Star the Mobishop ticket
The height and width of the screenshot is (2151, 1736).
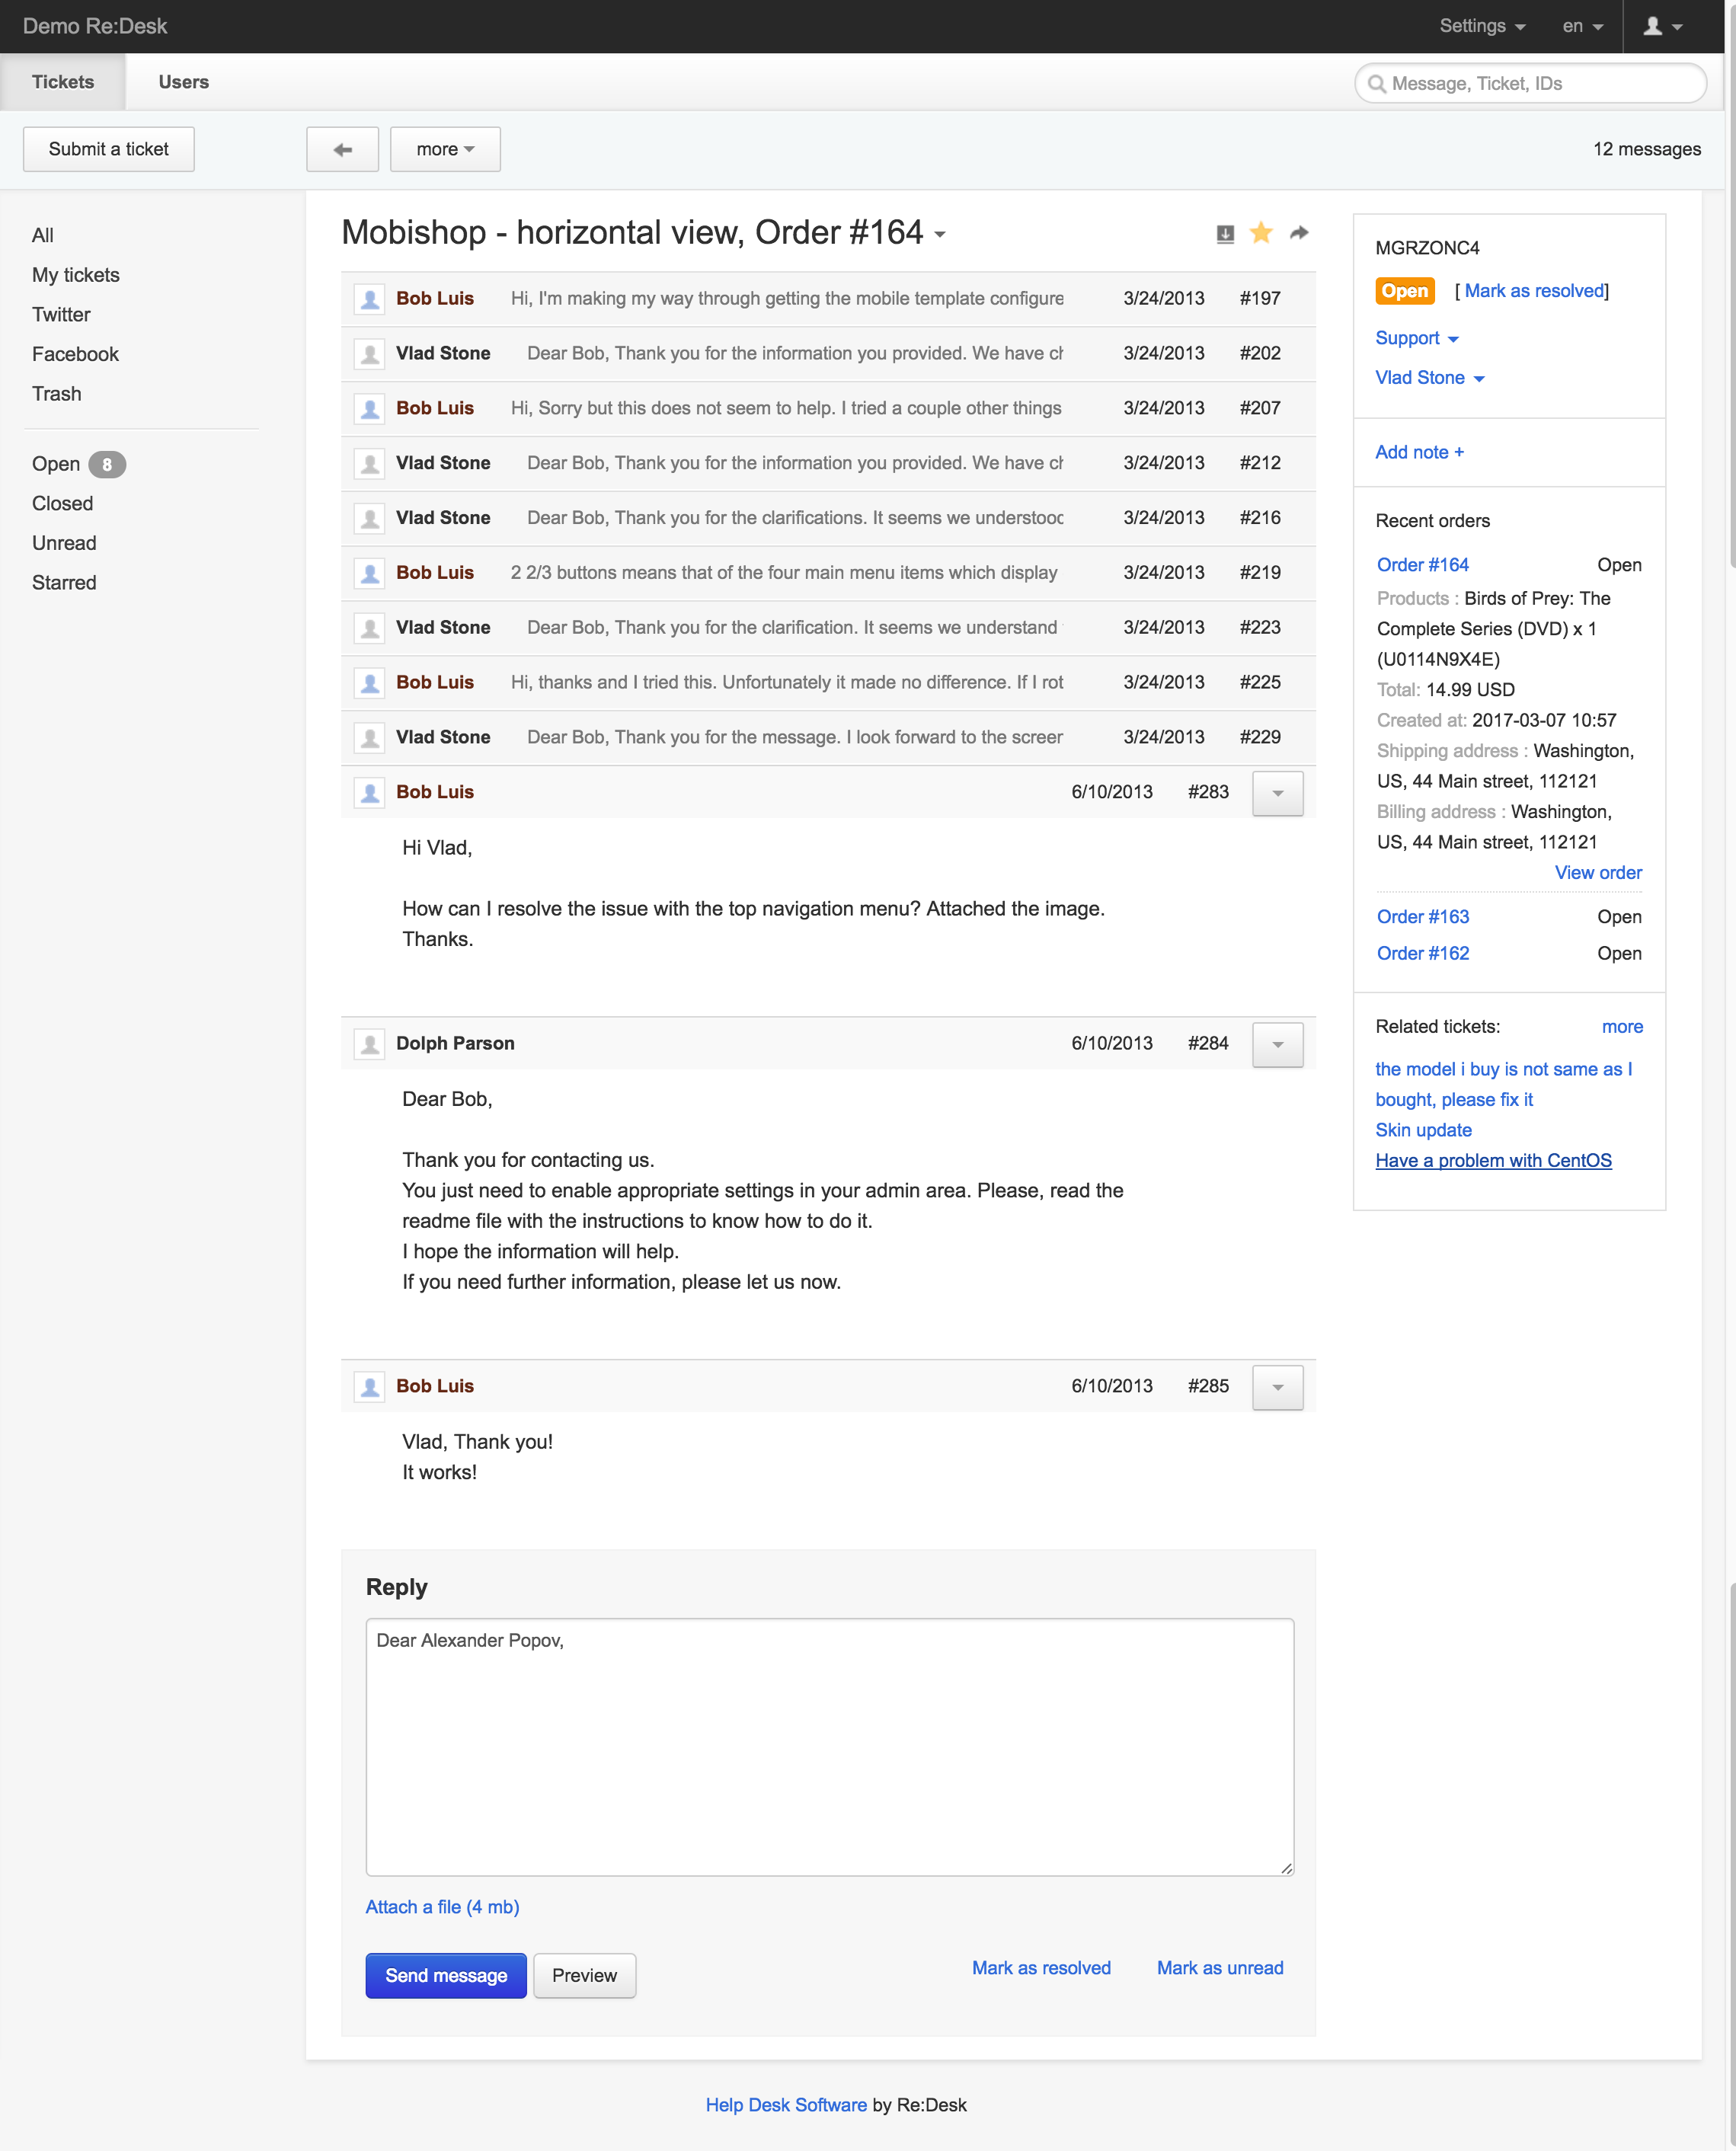tap(1260, 232)
